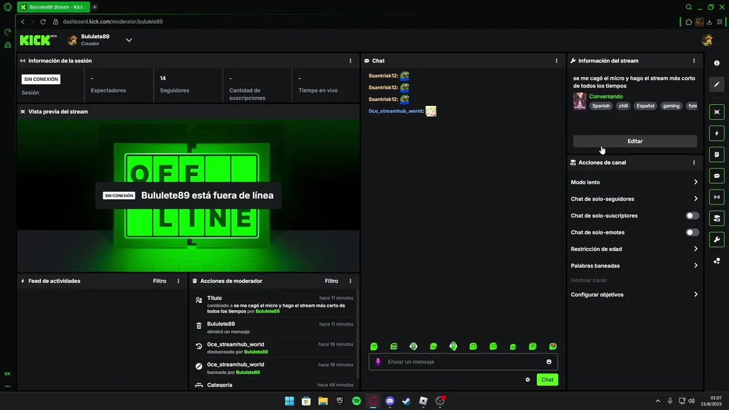Expand Modo lento settings
The image size is (729, 410).
click(634, 182)
